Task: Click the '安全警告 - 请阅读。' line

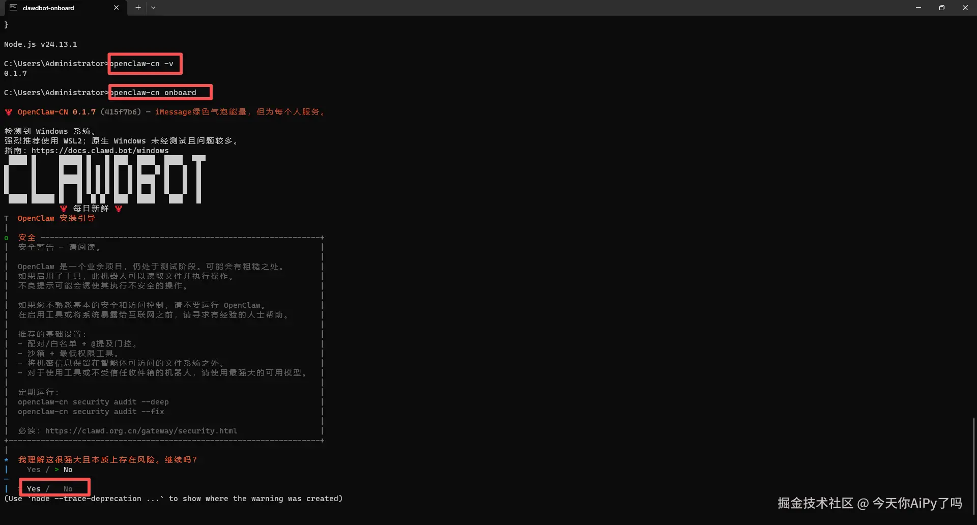Action: coord(60,247)
